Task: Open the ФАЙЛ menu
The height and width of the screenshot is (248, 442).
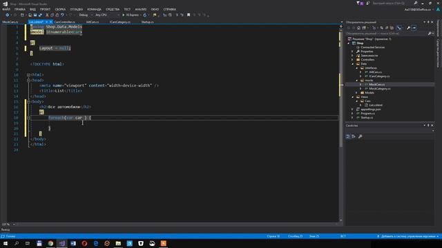Action: (6, 9)
